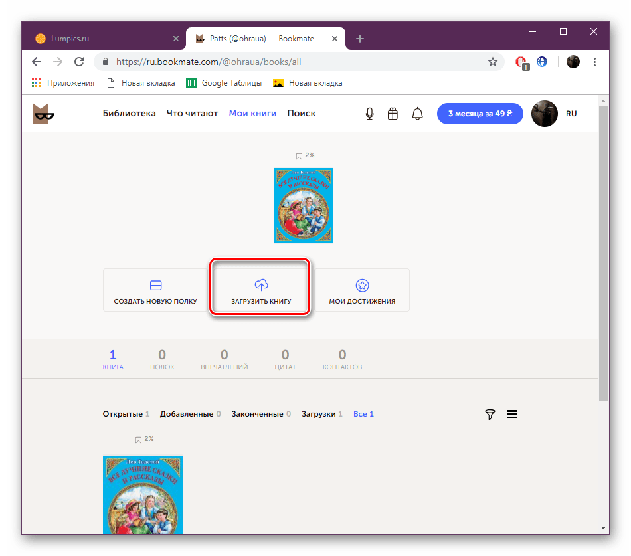Screen dimensions: 631x556
Task: Open the notifications bell
Action: 417,114
